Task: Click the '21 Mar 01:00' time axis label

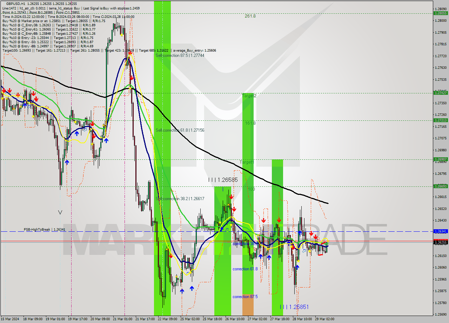Action: [123, 319]
